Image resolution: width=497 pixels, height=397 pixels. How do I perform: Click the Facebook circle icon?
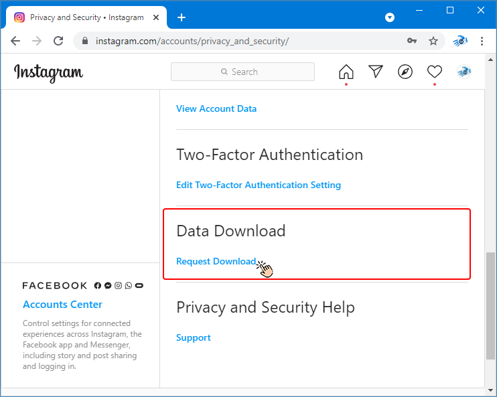[98, 286]
